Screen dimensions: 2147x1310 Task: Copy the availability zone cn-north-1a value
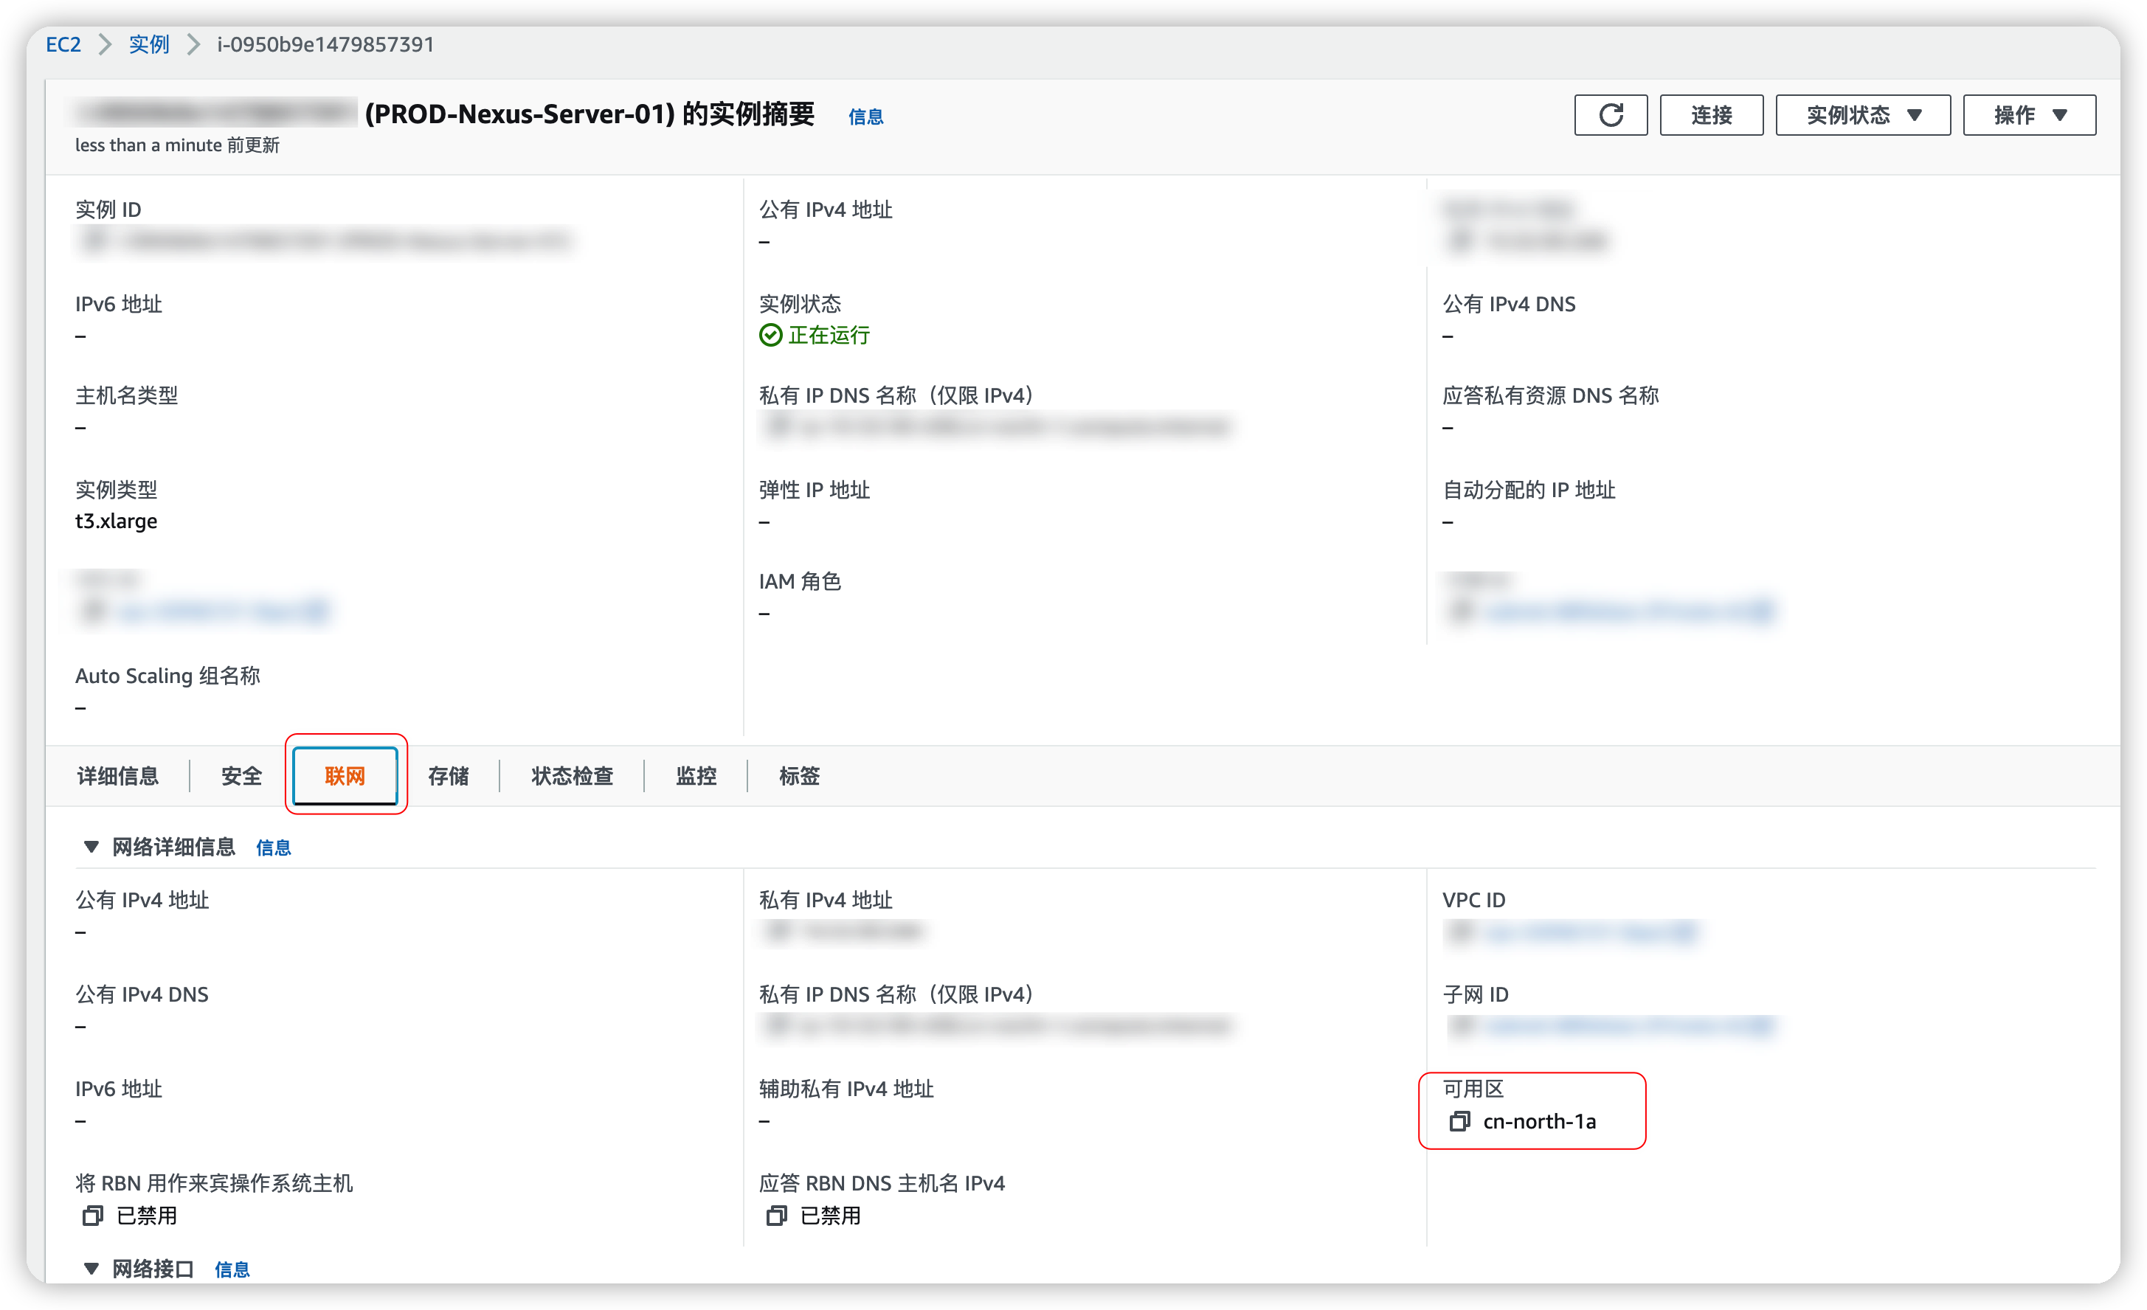coord(1459,1122)
